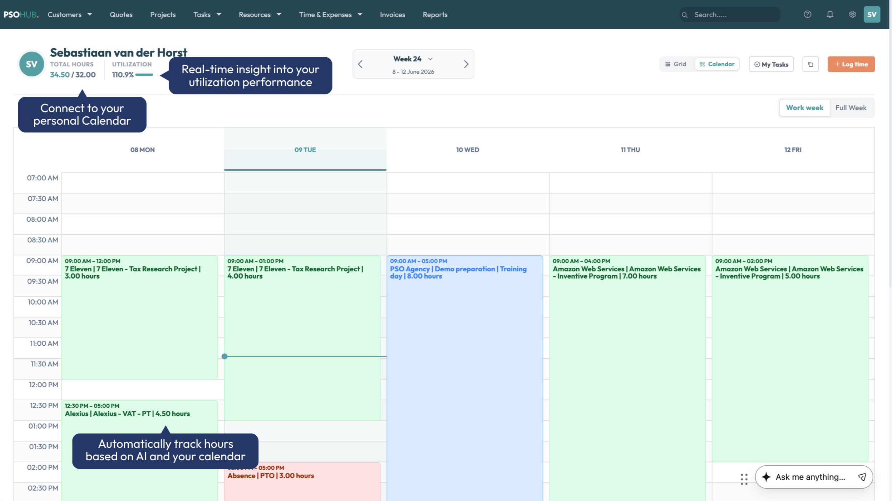The height and width of the screenshot is (501, 892).
Task: Select the 09 TUE column header
Action: (x=305, y=150)
